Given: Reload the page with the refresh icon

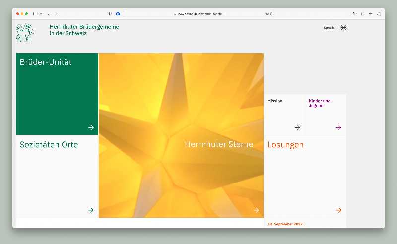Looking at the screenshot, I should pyautogui.click(x=271, y=14).
